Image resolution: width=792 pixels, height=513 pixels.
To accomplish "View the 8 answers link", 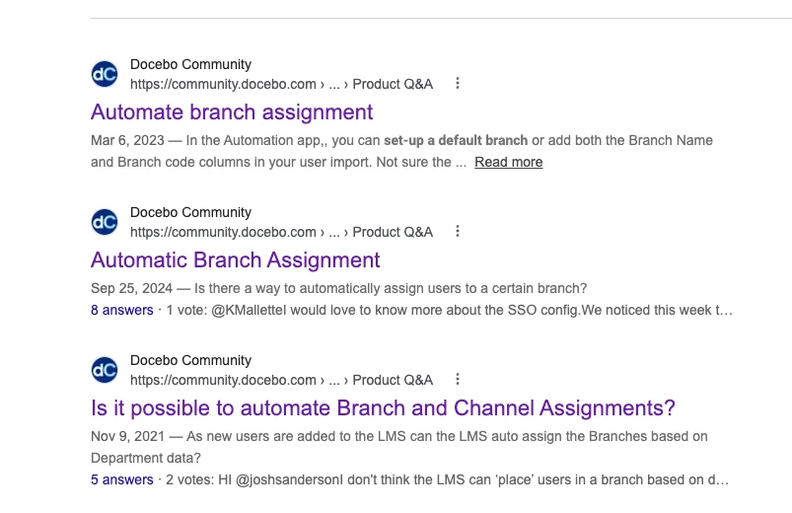I will click(x=122, y=310).
